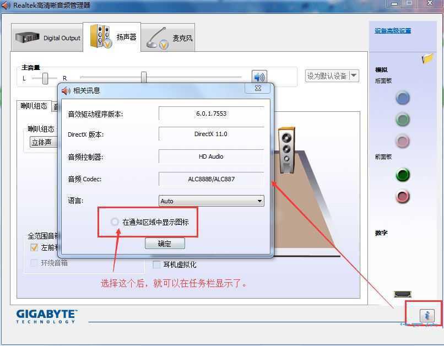Mute the master volume with speaker button
The height and width of the screenshot is (346, 444).
(259, 77)
